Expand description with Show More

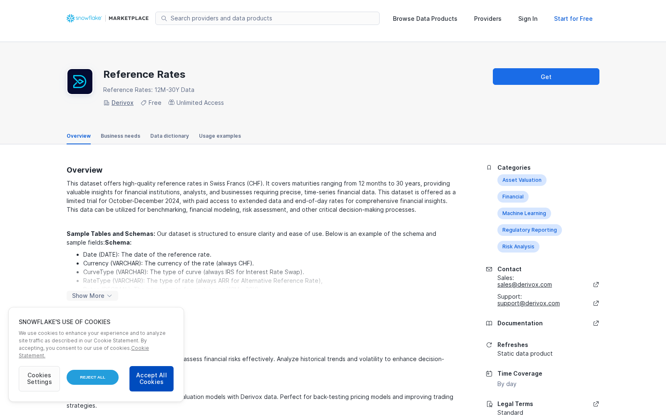(x=92, y=296)
